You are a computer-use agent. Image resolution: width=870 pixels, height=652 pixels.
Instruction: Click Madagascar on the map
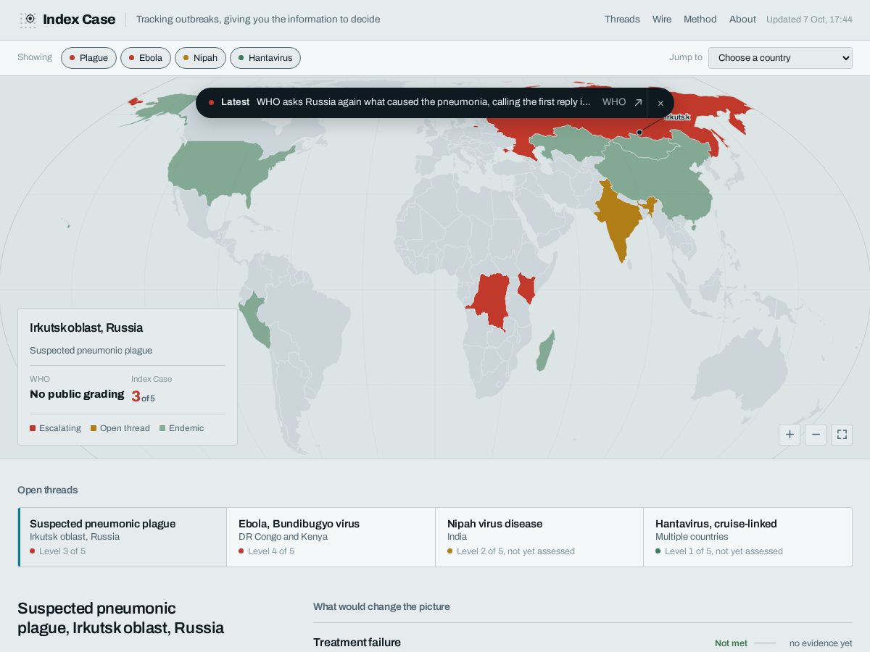pos(546,351)
